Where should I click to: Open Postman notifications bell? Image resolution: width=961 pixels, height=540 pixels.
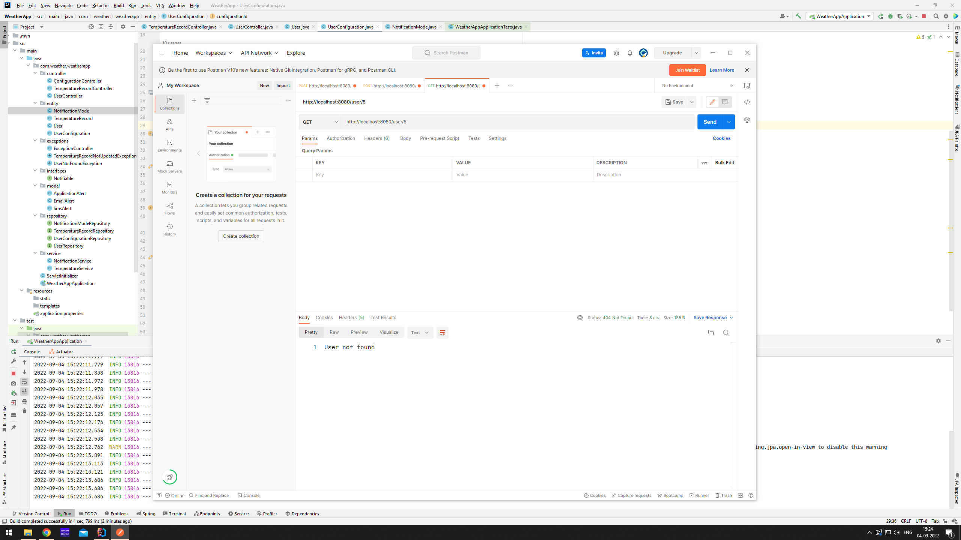click(630, 53)
